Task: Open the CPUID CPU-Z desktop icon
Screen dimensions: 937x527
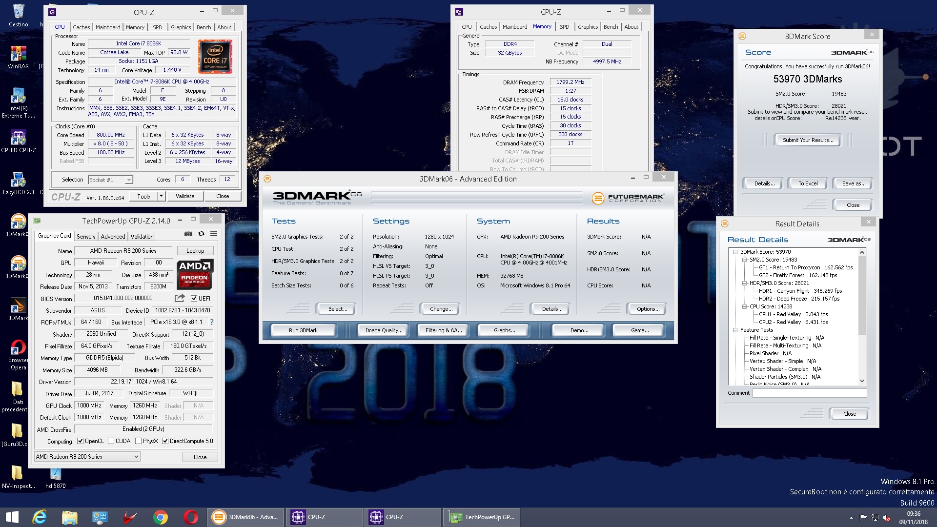Action: click(18, 142)
